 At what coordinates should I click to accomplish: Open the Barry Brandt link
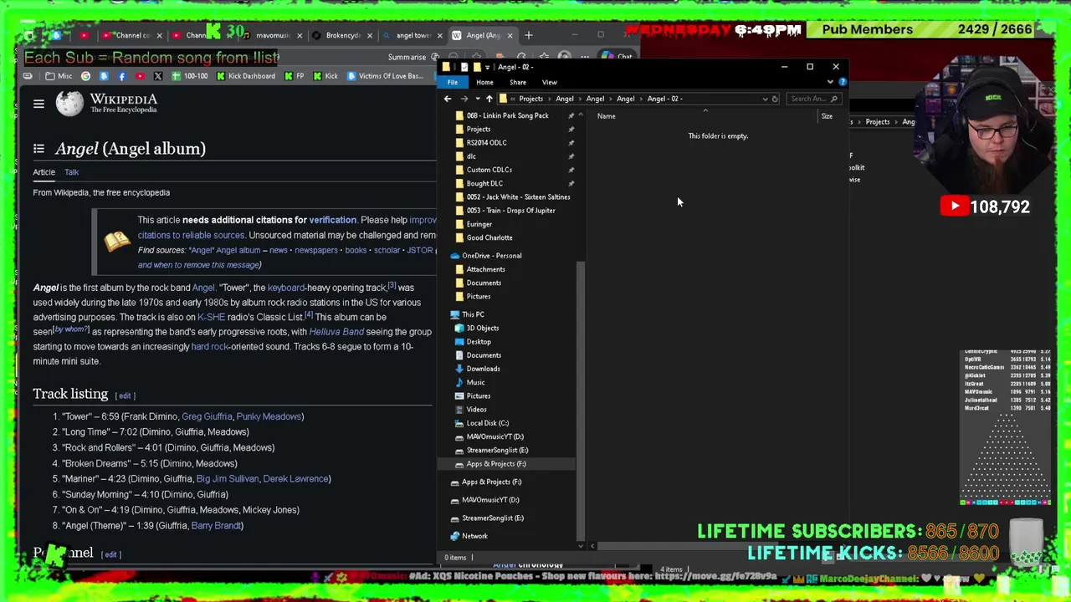[217, 526]
